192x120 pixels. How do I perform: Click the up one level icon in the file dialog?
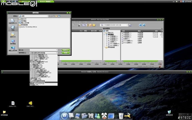(x=54, y=16)
